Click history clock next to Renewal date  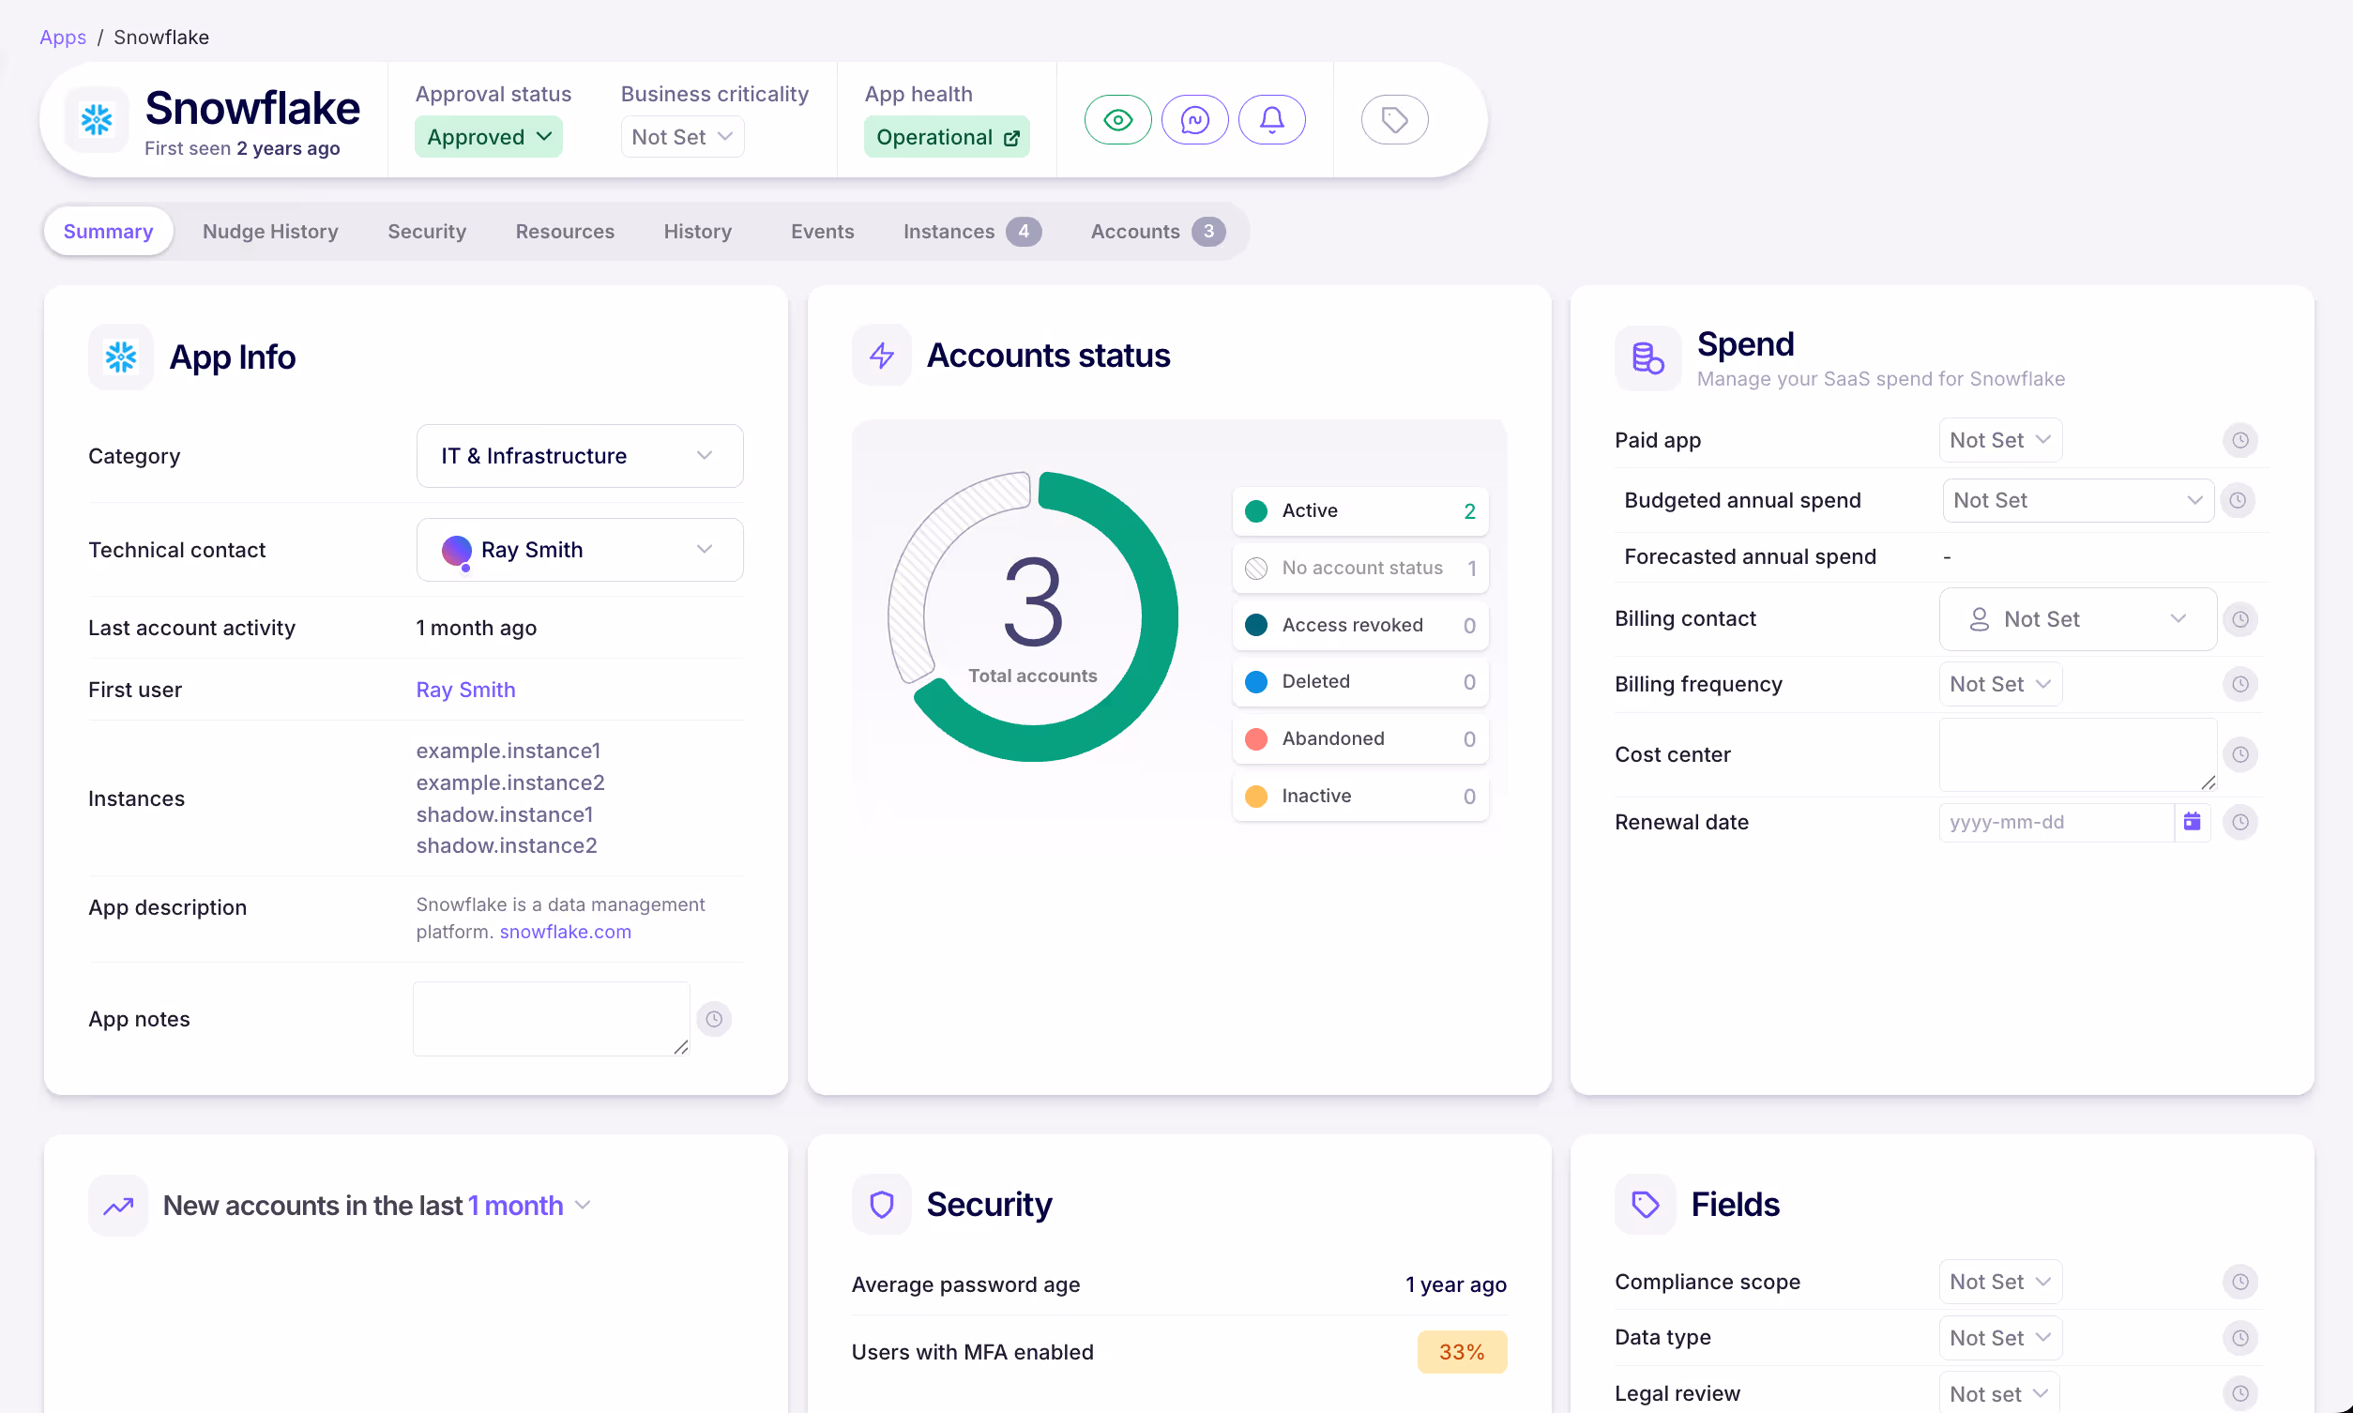pos(2240,822)
